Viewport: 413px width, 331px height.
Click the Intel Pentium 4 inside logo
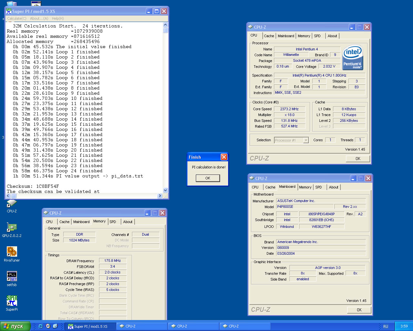353,57
